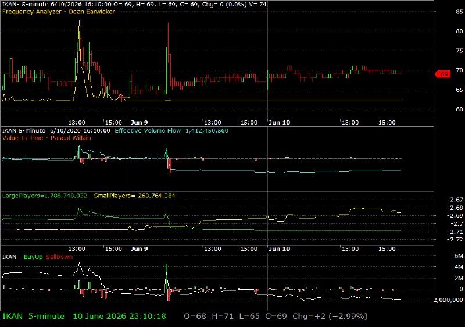Click the 65 value on the price axis
The width and height of the screenshot is (465, 327).
click(x=459, y=90)
